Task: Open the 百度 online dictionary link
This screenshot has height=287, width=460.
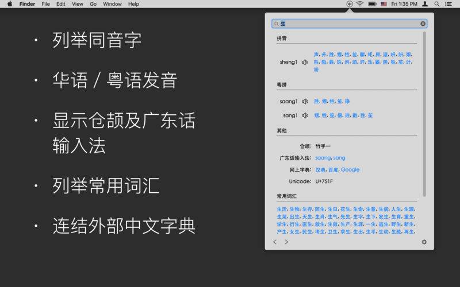Action: [333, 170]
